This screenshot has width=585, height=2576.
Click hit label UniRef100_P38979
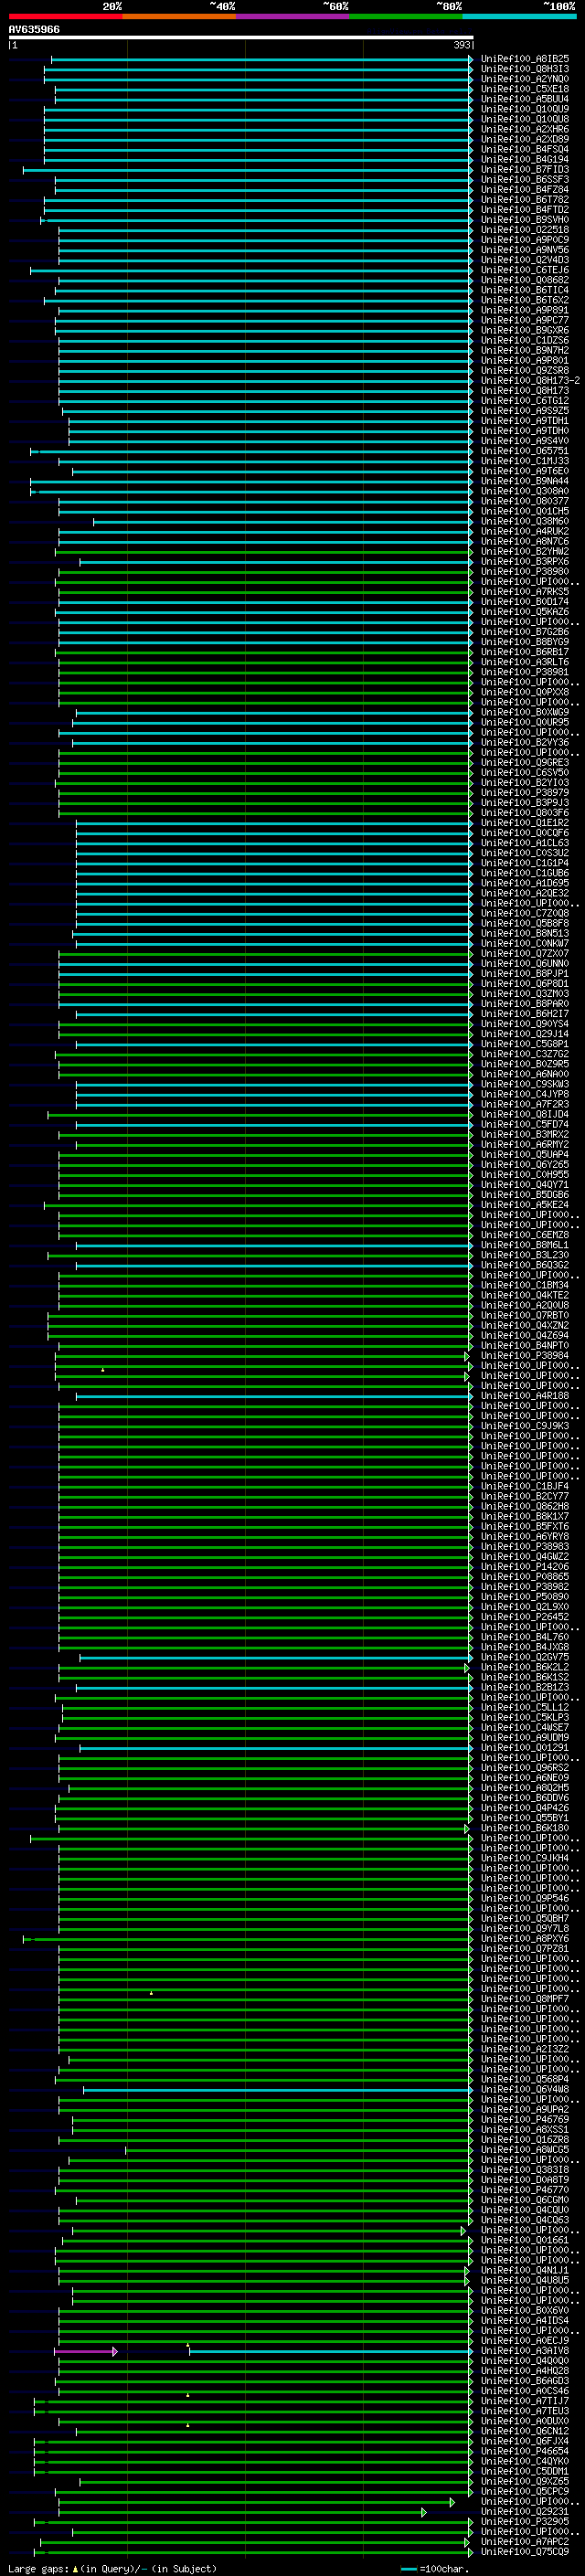(x=524, y=793)
